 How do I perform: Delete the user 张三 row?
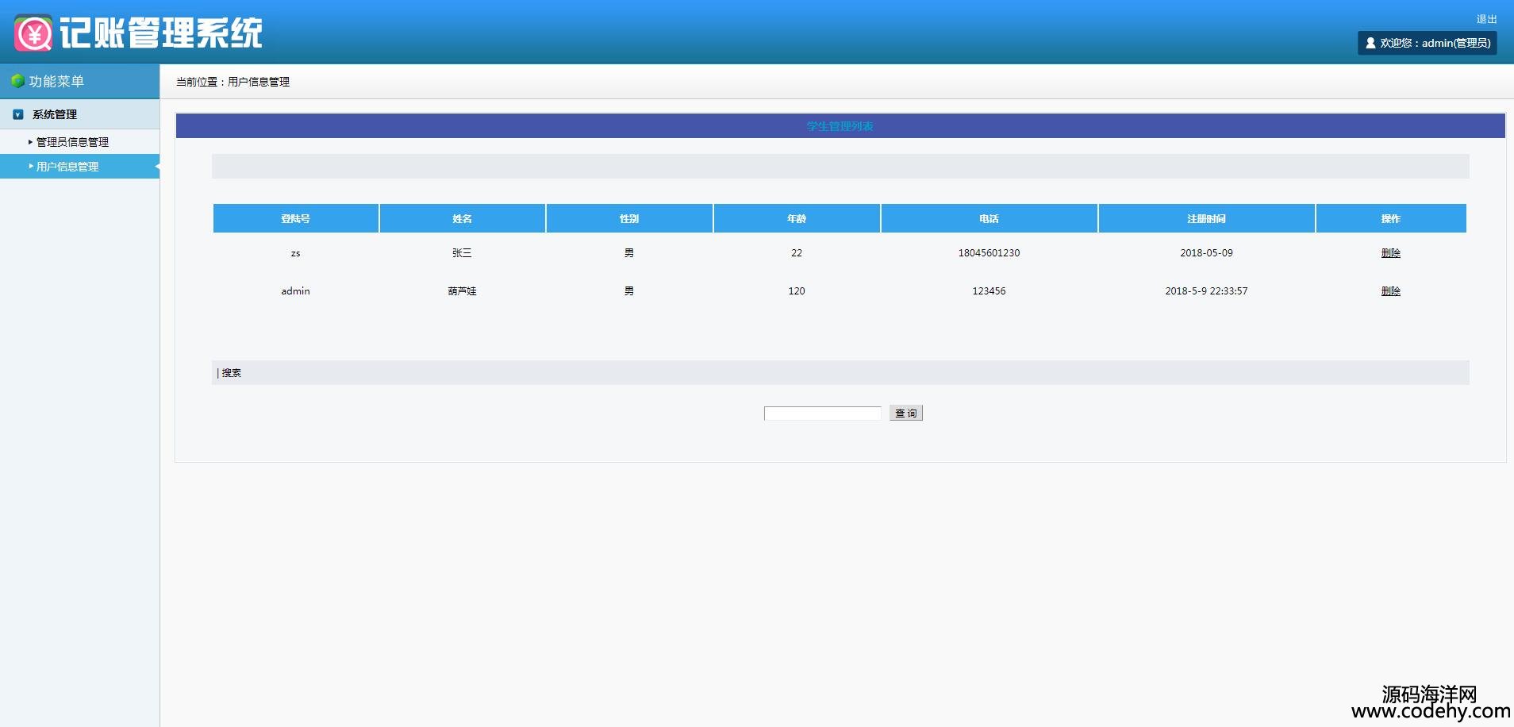(x=1390, y=253)
